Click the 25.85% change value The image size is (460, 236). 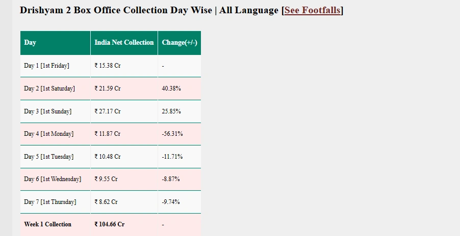click(x=171, y=111)
